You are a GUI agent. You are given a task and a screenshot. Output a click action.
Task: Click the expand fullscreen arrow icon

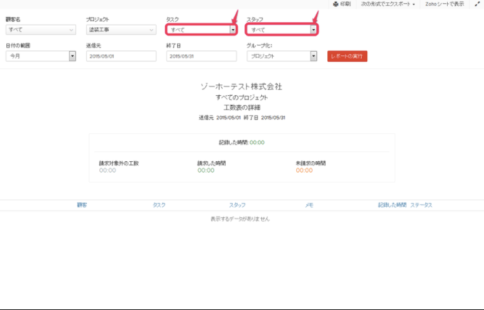pyautogui.click(x=477, y=4)
